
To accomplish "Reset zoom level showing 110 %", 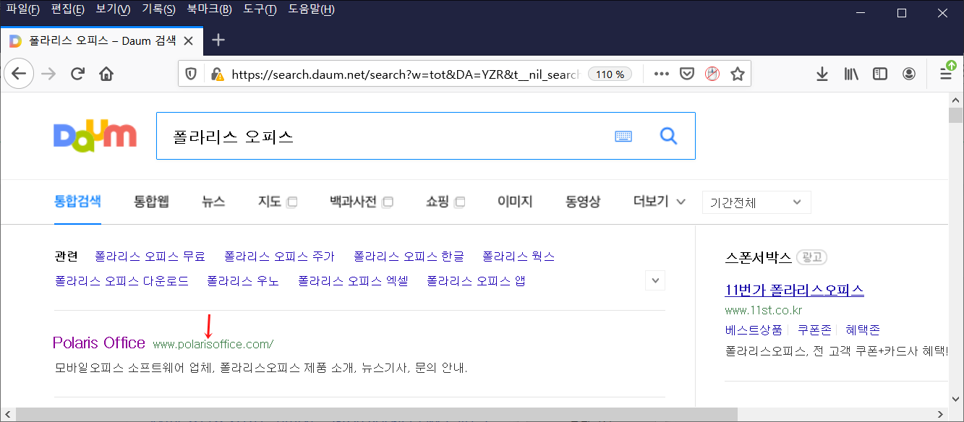I will coord(610,74).
